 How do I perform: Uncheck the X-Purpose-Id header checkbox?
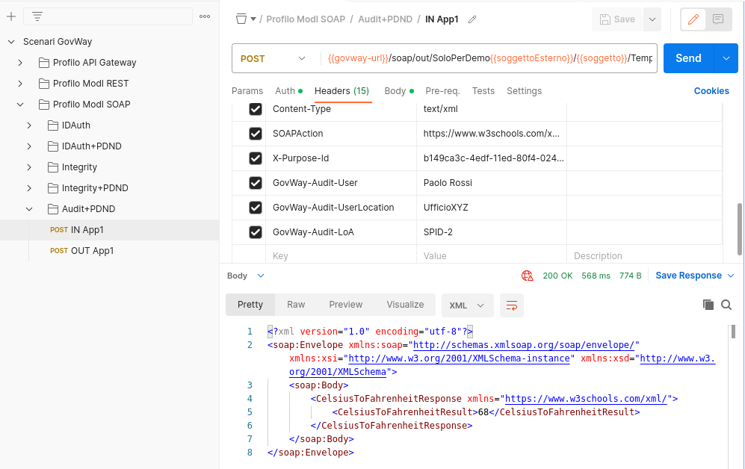[256, 158]
